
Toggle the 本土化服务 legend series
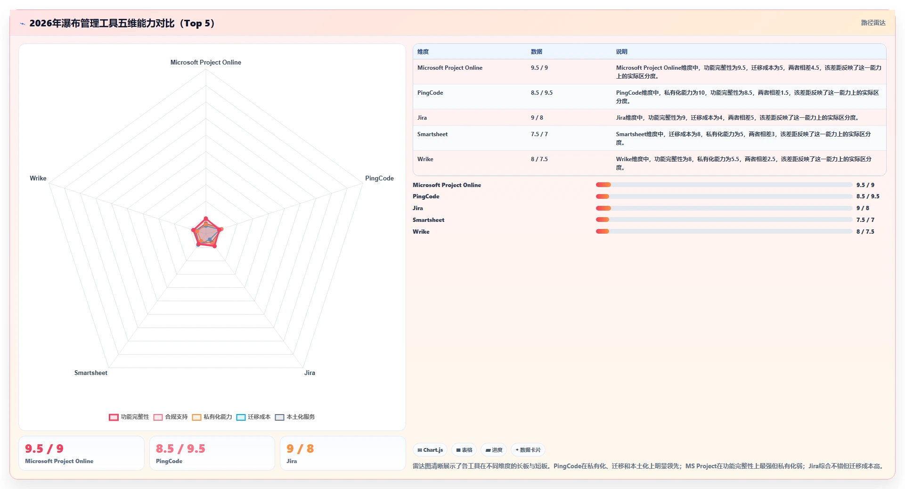(x=295, y=417)
